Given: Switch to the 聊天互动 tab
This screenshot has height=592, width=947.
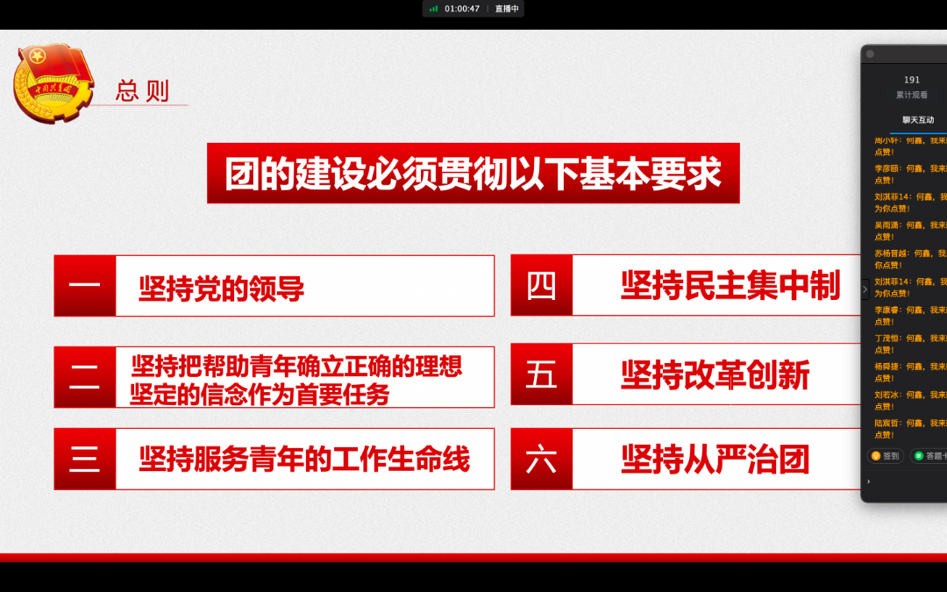Looking at the screenshot, I should pyautogui.click(x=917, y=119).
